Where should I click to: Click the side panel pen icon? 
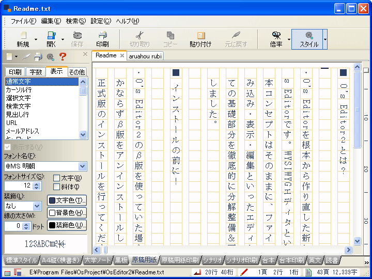pos(26,57)
